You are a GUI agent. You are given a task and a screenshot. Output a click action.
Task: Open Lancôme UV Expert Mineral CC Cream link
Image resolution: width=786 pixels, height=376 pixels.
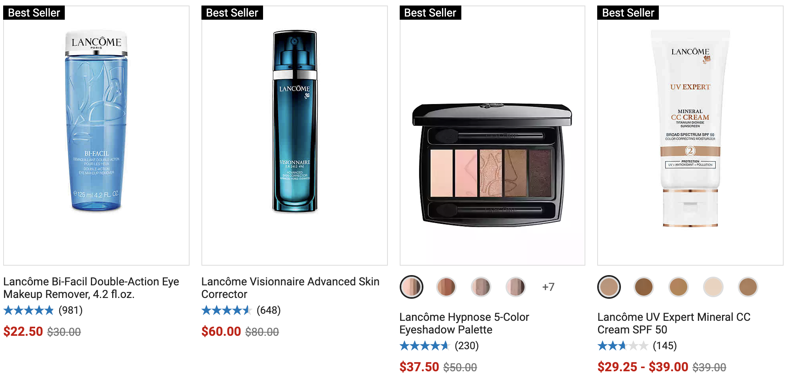pyautogui.click(x=674, y=323)
